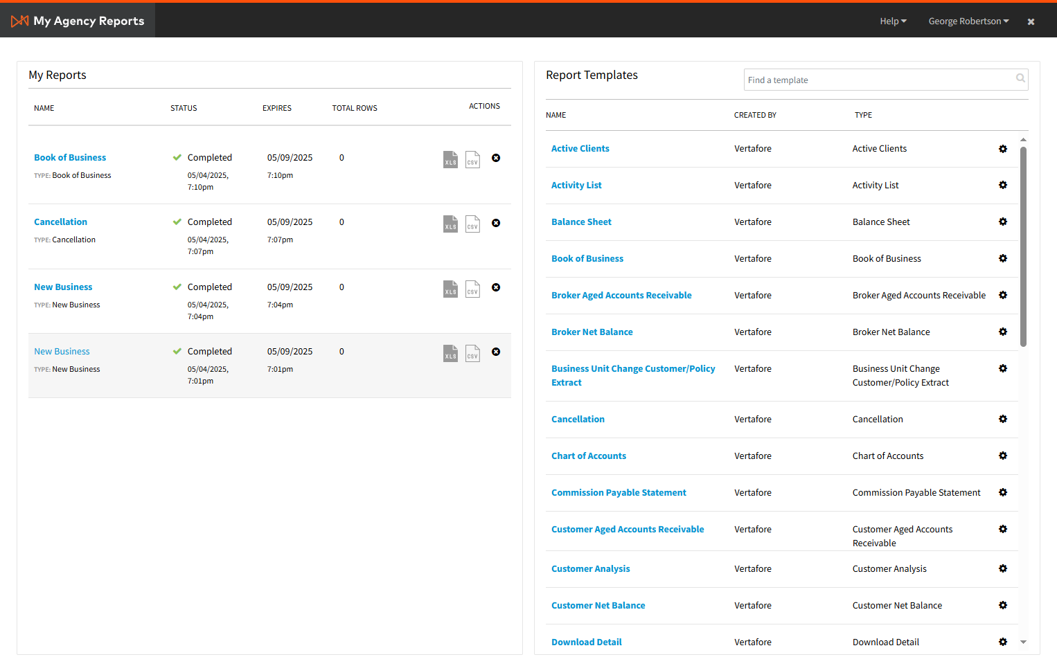Open the Download Detail template
The width and height of the screenshot is (1057, 666).
click(587, 642)
